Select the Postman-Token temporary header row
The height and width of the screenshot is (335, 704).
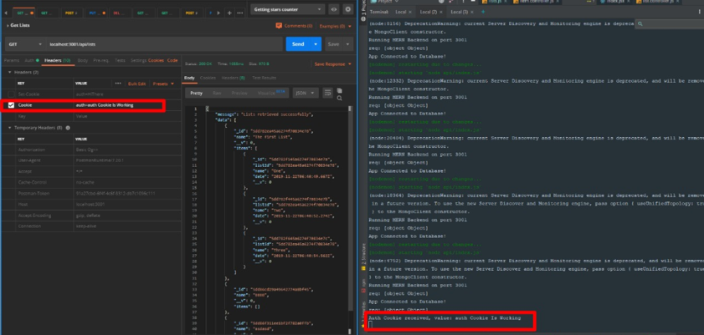click(90, 194)
